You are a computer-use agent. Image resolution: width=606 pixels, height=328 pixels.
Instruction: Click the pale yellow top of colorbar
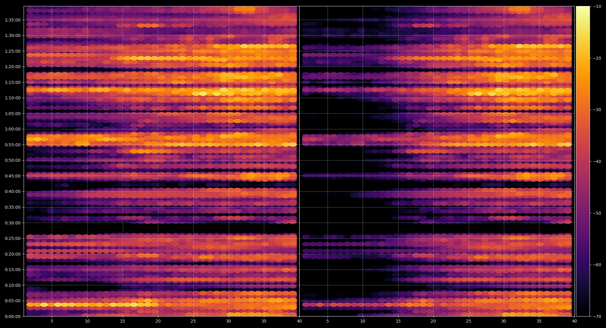[583, 9]
